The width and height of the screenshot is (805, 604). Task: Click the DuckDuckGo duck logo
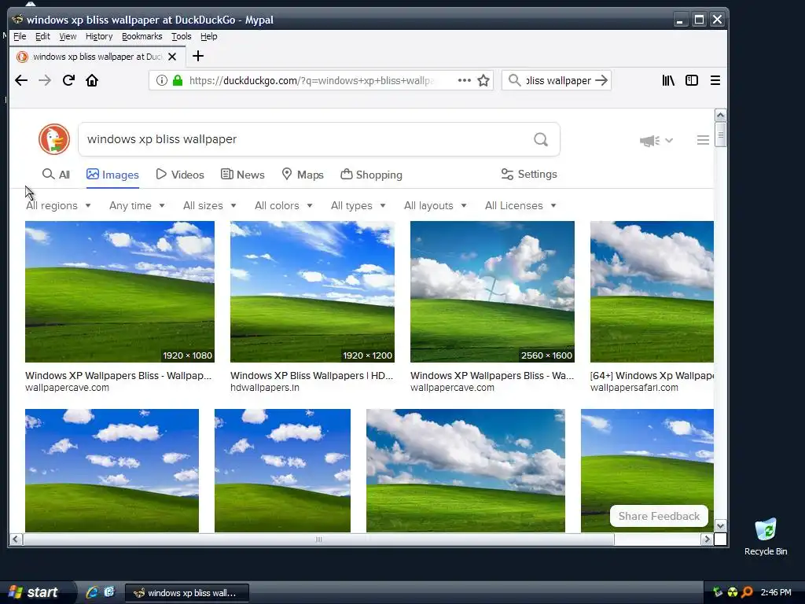point(54,139)
